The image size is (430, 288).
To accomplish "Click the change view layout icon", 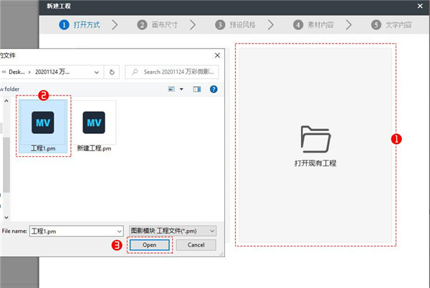I will point(171,89).
